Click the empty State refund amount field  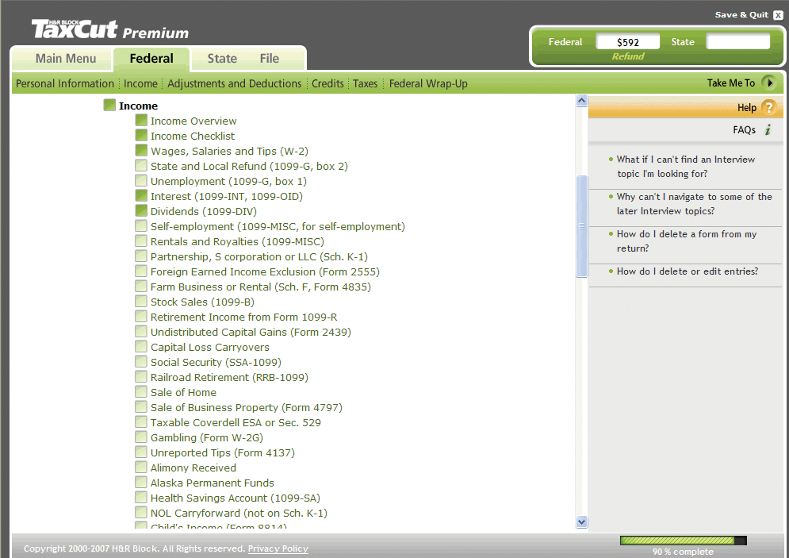tap(737, 41)
